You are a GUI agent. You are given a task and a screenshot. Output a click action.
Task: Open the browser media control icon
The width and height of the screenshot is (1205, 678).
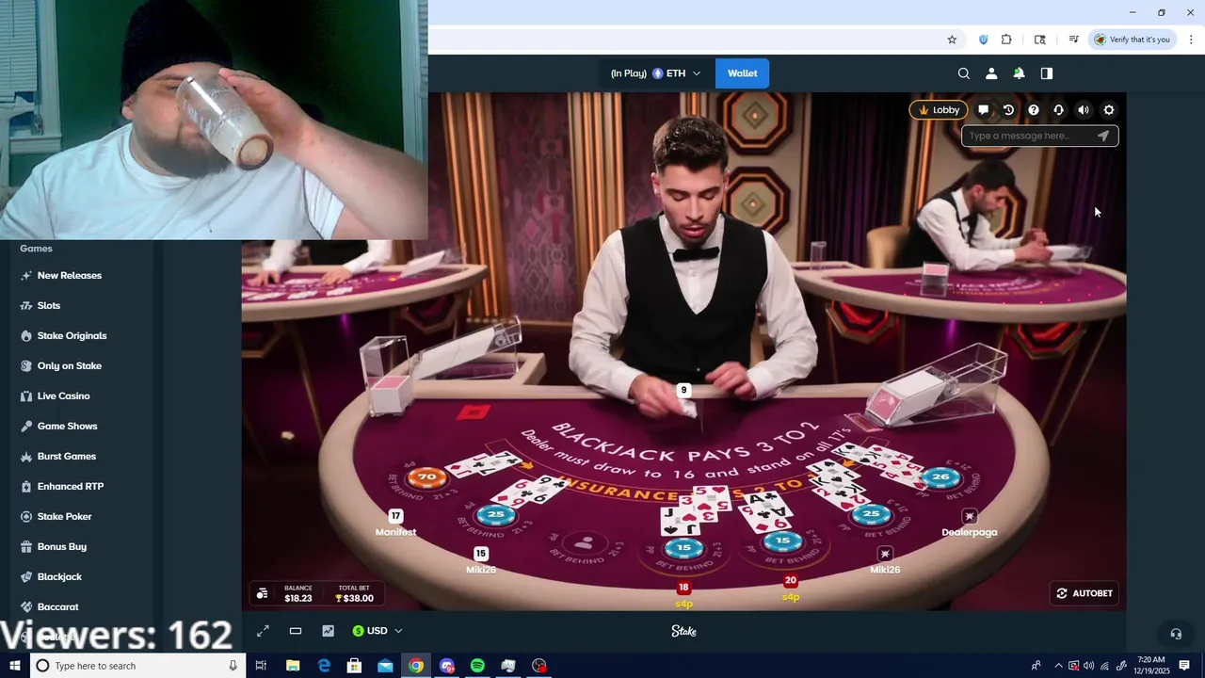(1073, 40)
